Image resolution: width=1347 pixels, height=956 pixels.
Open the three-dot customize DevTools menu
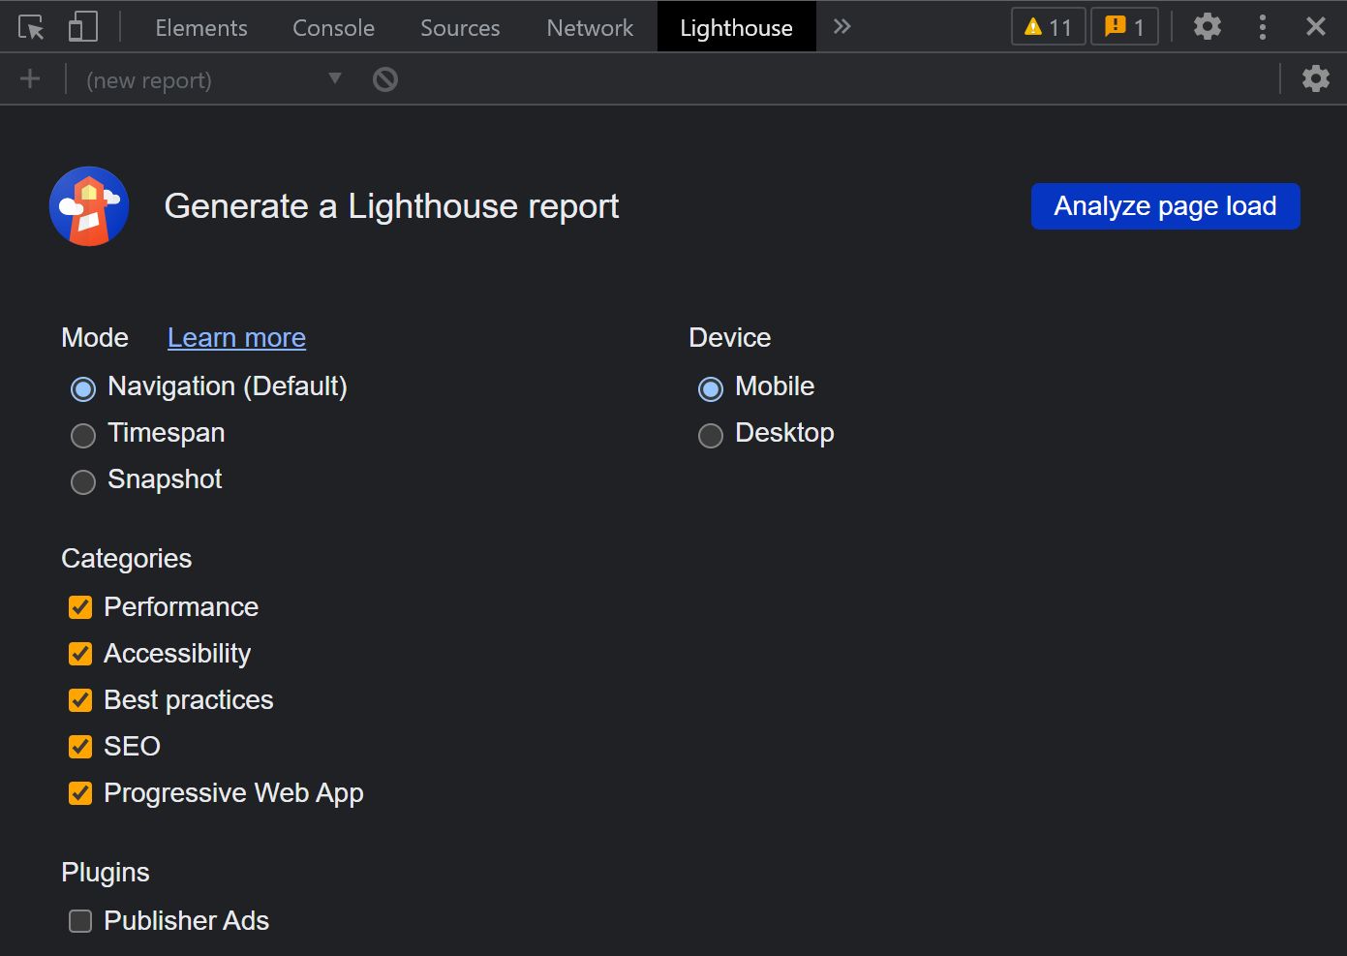point(1262,27)
